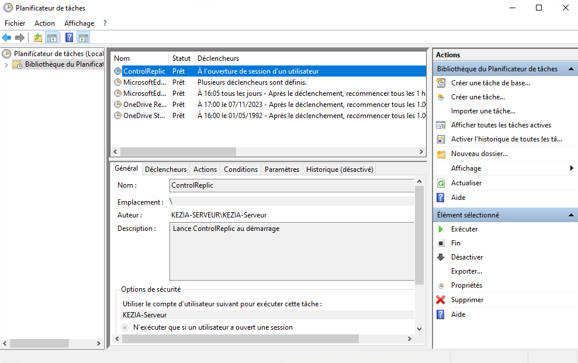
Task: Click the red Supprimer X icon
Action: [441, 300]
